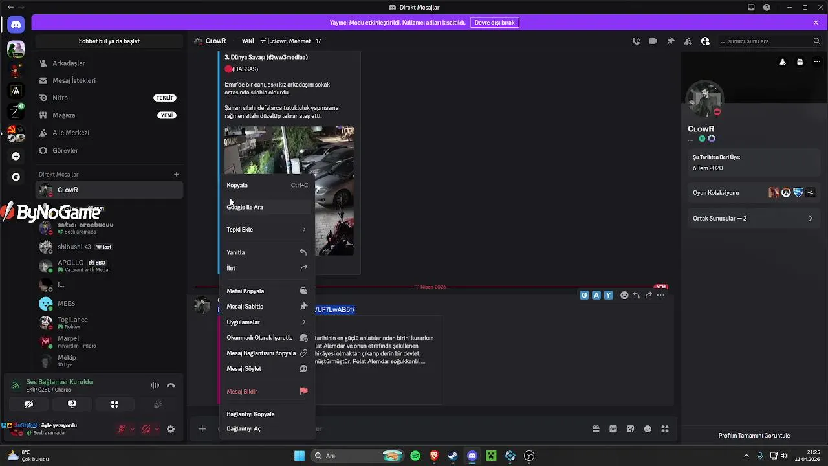The width and height of the screenshot is (828, 466).
Task: Toggle camera in voice panel
Action: pos(28,404)
